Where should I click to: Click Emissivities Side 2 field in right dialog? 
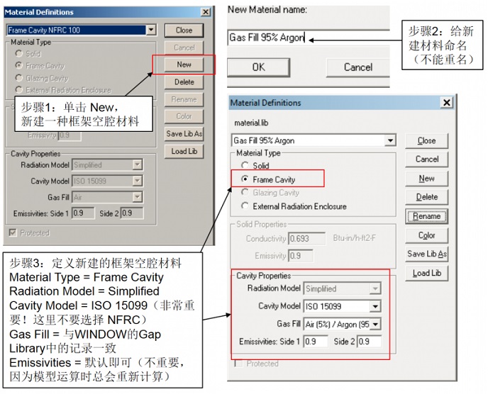(369, 342)
